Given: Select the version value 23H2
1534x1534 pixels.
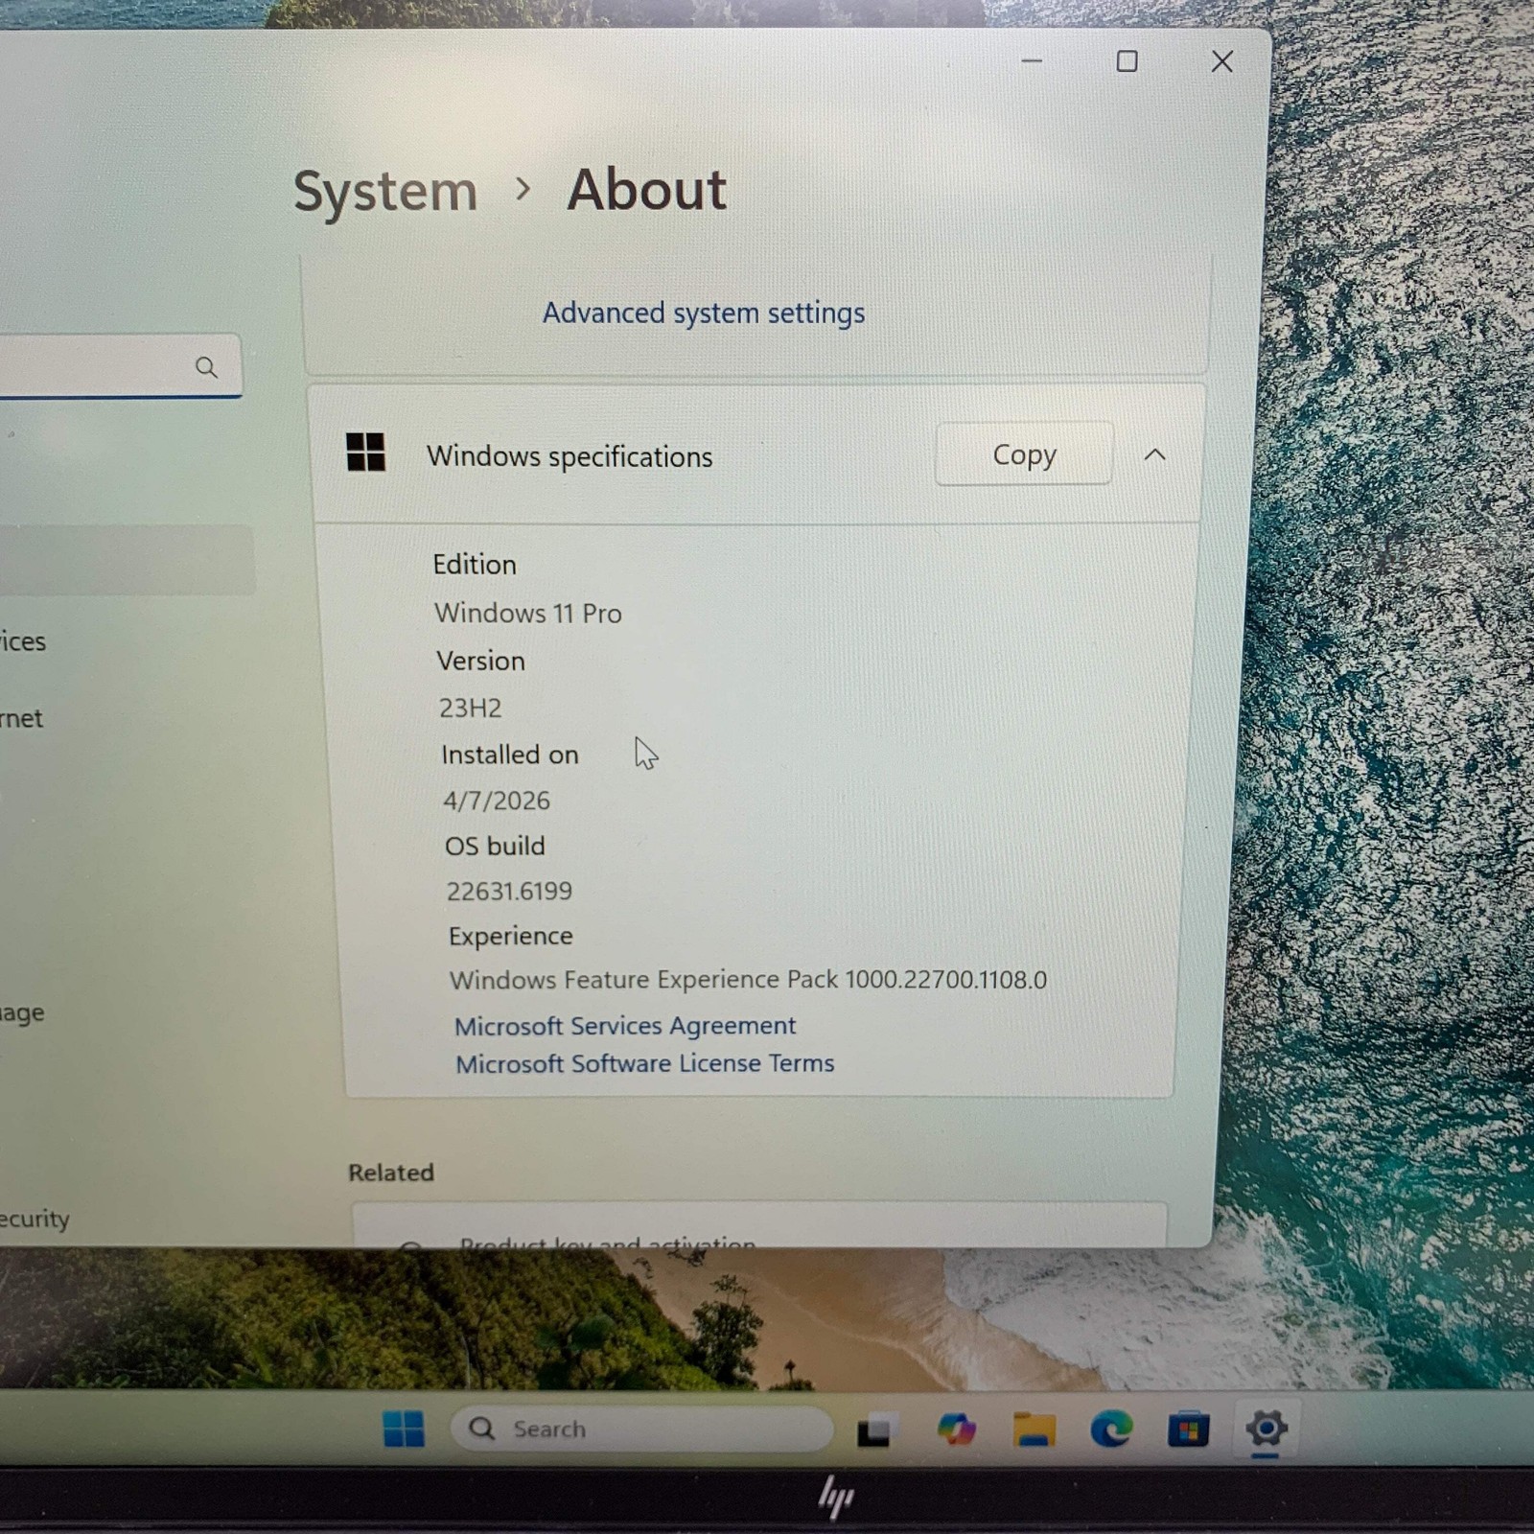Looking at the screenshot, I should pos(470,709).
